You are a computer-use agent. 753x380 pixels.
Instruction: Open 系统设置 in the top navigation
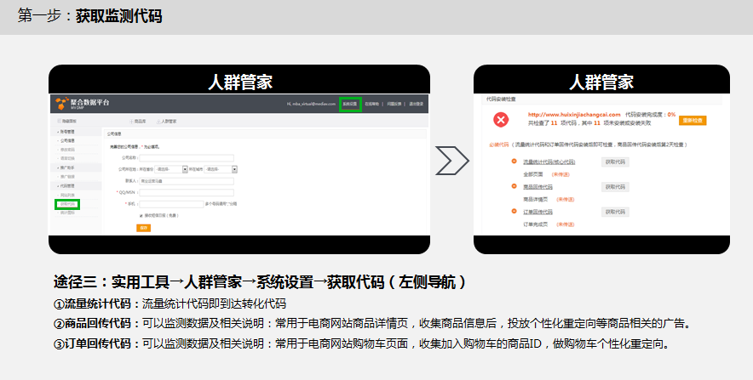tap(350, 104)
